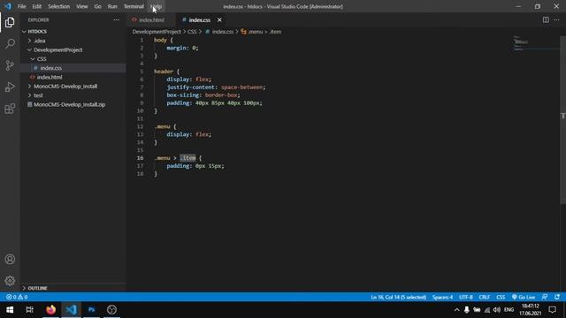
Task: Open the Help menu
Action: [x=157, y=6]
